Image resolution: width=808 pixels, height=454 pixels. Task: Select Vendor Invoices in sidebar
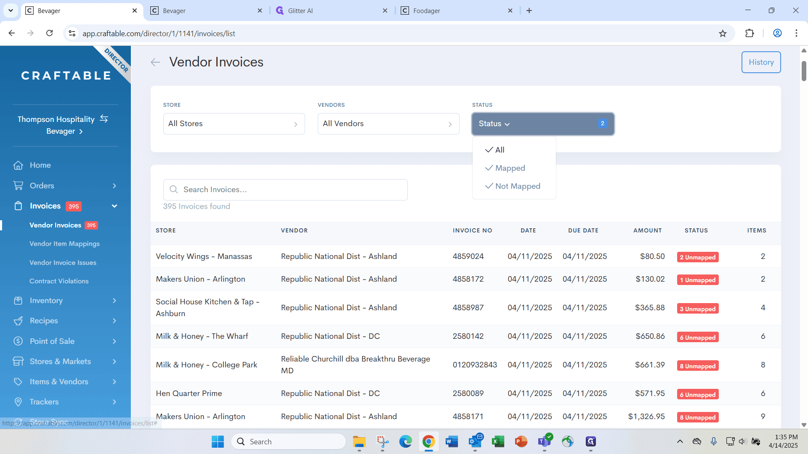coord(55,225)
